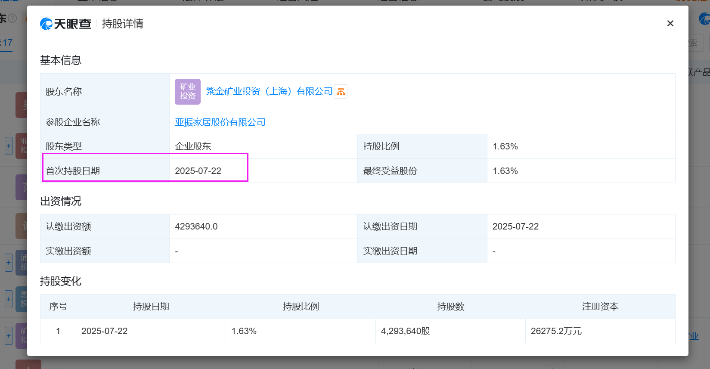Image resolution: width=710 pixels, height=369 pixels.
Task: Click the 序号 column header
Action: click(x=58, y=307)
